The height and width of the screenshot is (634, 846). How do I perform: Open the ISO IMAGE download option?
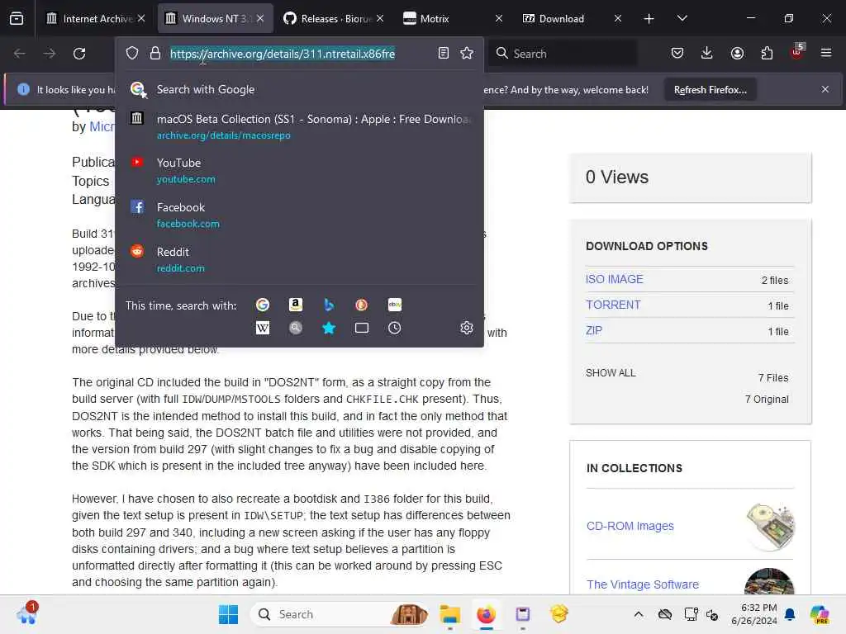pos(614,279)
